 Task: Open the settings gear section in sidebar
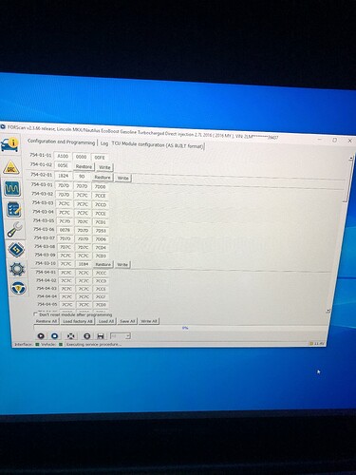pyautogui.click(x=17, y=269)
